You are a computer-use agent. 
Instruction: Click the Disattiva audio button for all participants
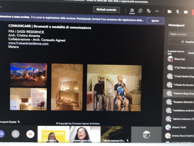pyautogui.click(x=190, y=53)
